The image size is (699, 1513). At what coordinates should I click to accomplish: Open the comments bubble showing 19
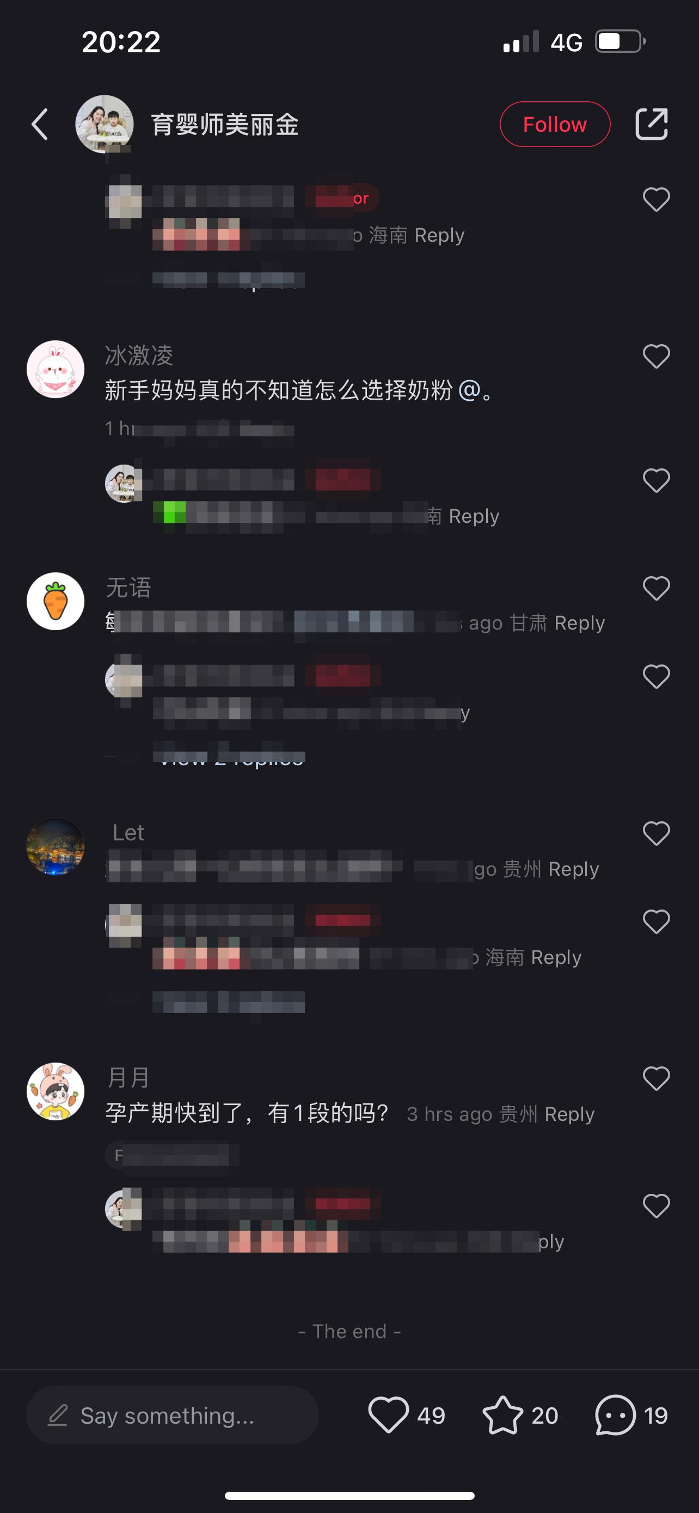[x=615, y=1415]
